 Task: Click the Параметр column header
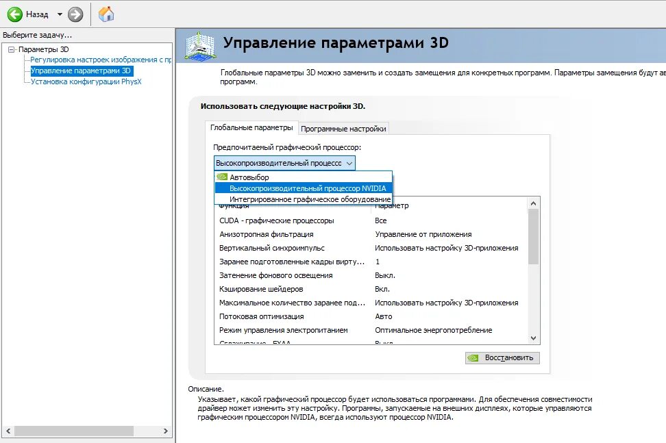point(392,206)
